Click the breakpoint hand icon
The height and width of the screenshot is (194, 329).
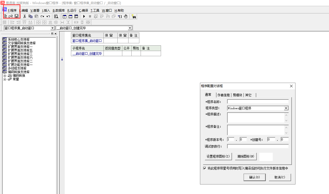(126, 16)
